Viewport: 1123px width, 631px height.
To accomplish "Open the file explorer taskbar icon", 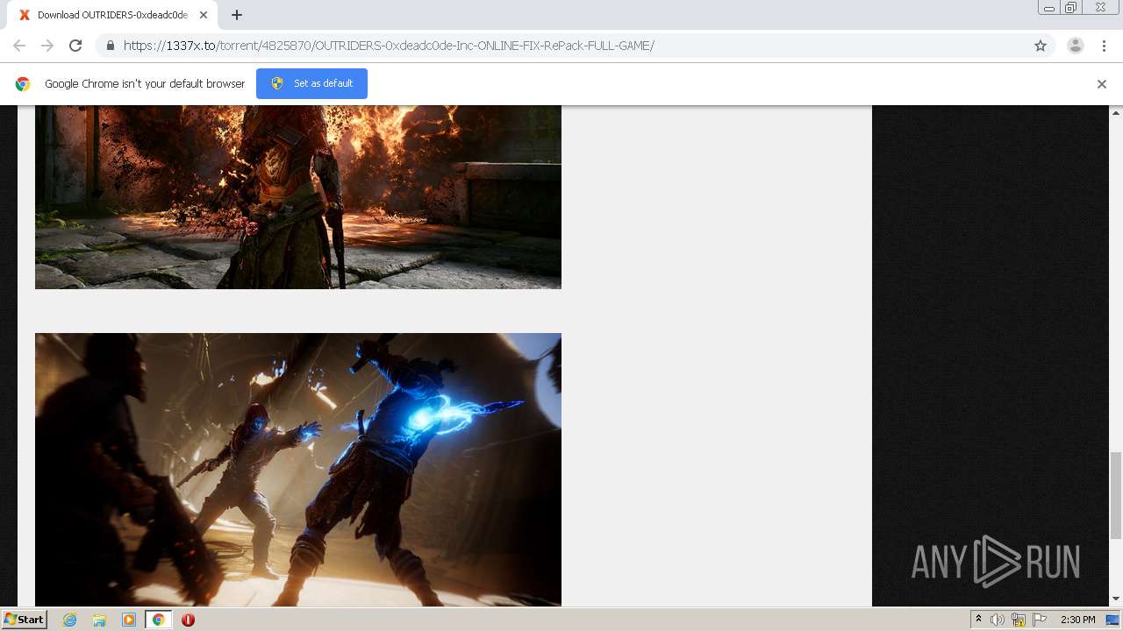I will (99, 620).
